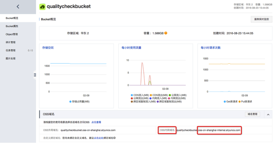Toggle the 公网流出(MB) legend series
The image size is (274, 143).
coord(140,98)
